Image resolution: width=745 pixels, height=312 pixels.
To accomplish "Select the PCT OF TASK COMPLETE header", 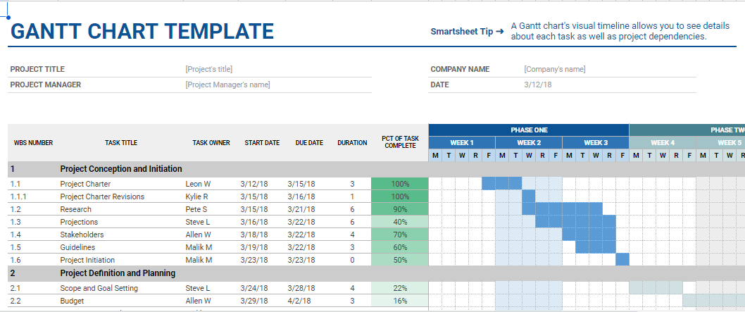I will tap(400, 142).
